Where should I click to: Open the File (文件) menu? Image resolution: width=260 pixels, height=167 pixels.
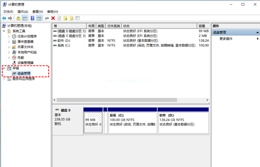click(8, 12)
